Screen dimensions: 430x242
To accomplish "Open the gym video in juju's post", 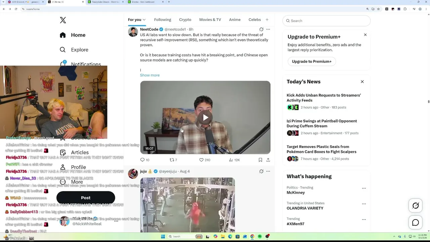I will click(187, 205).
